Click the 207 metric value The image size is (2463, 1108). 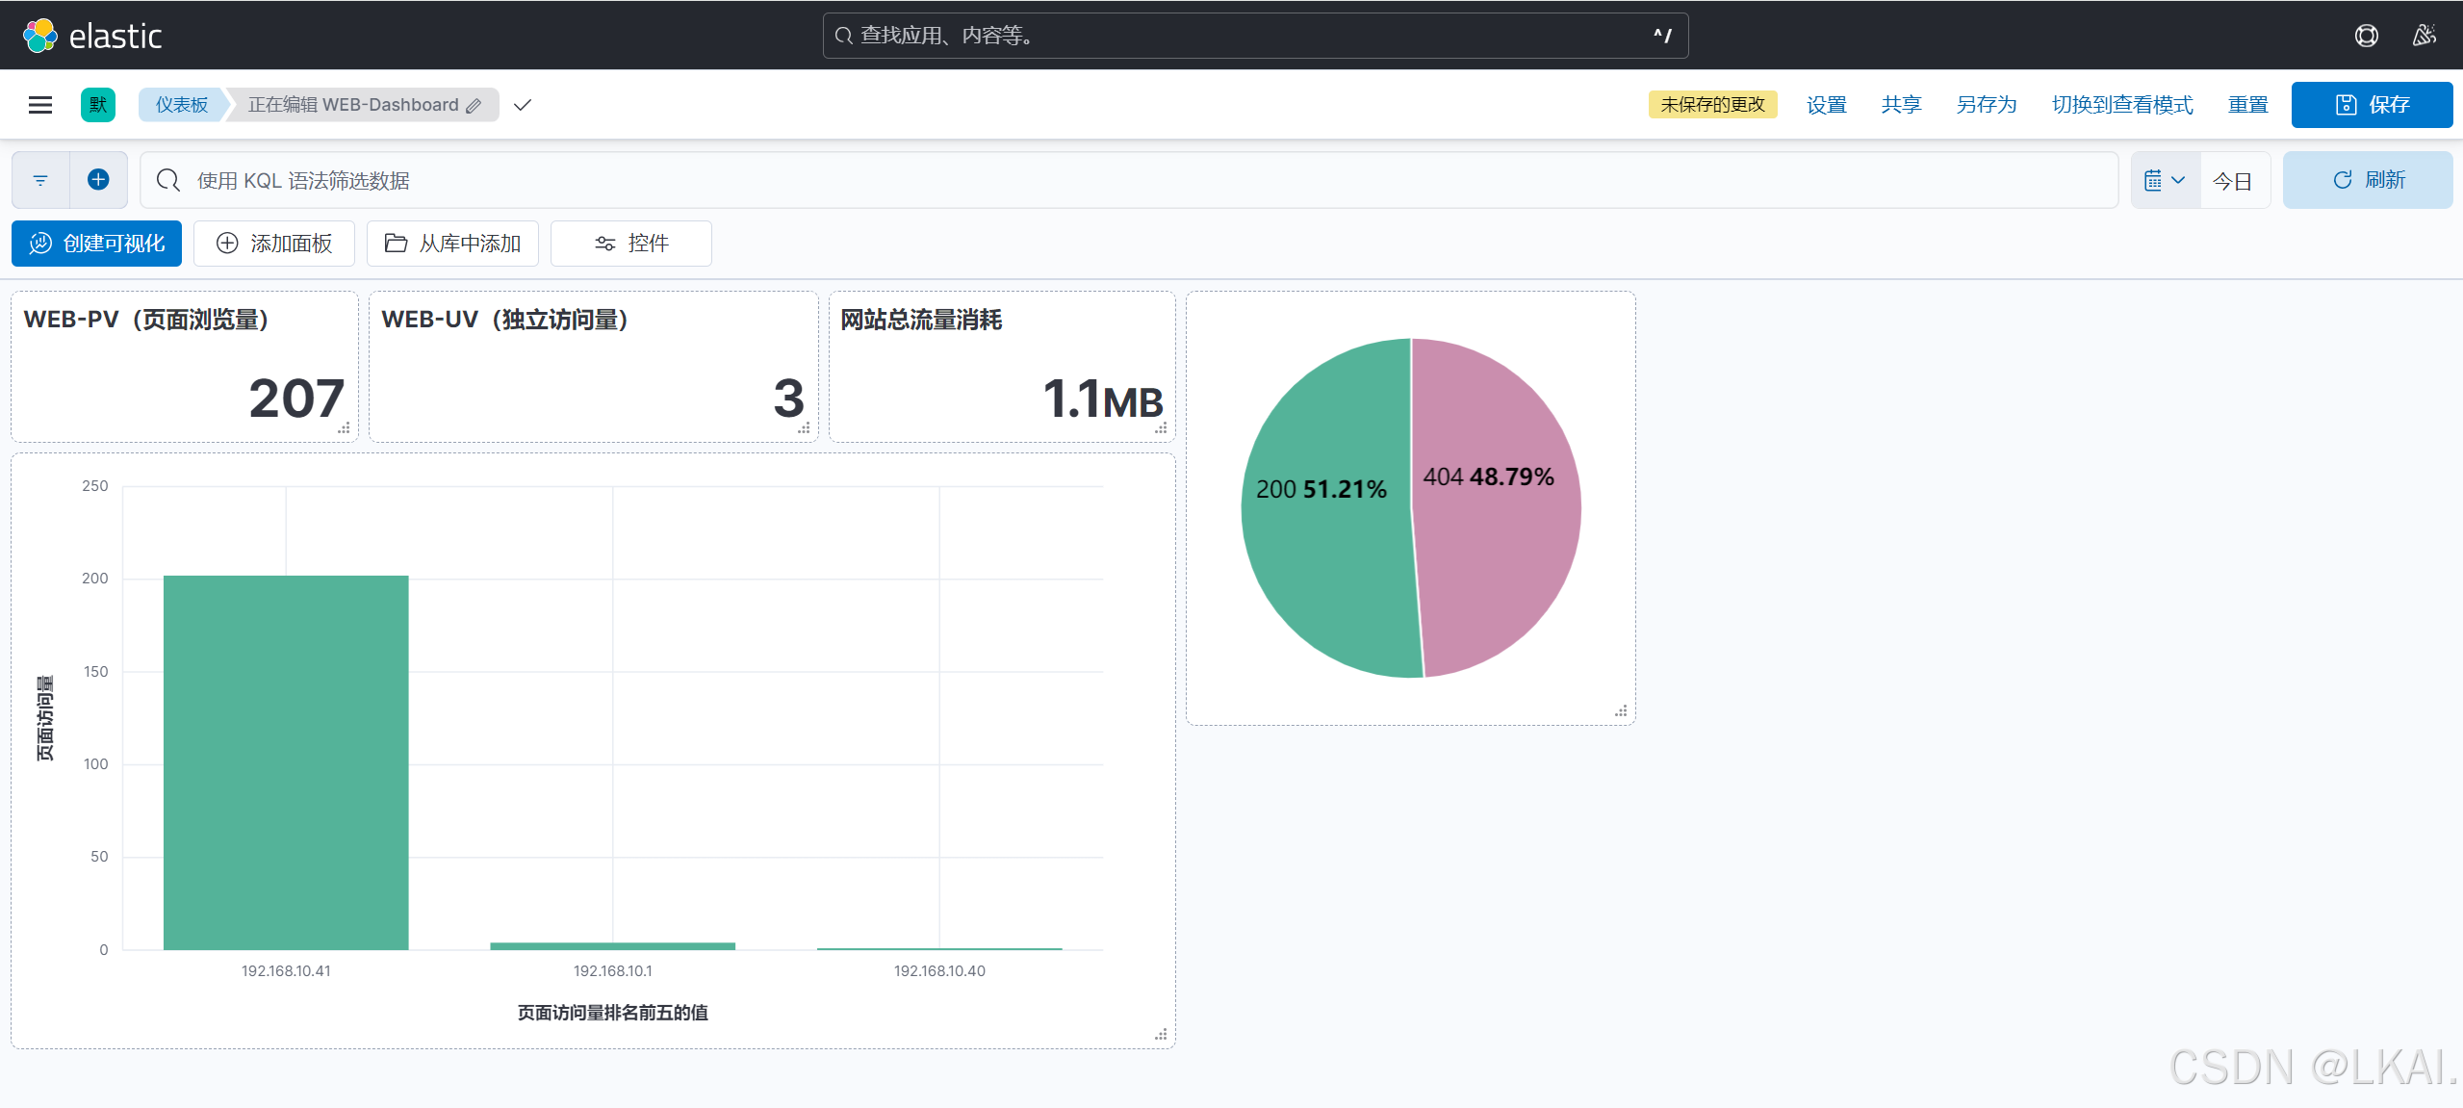click(x=296, y=398)
